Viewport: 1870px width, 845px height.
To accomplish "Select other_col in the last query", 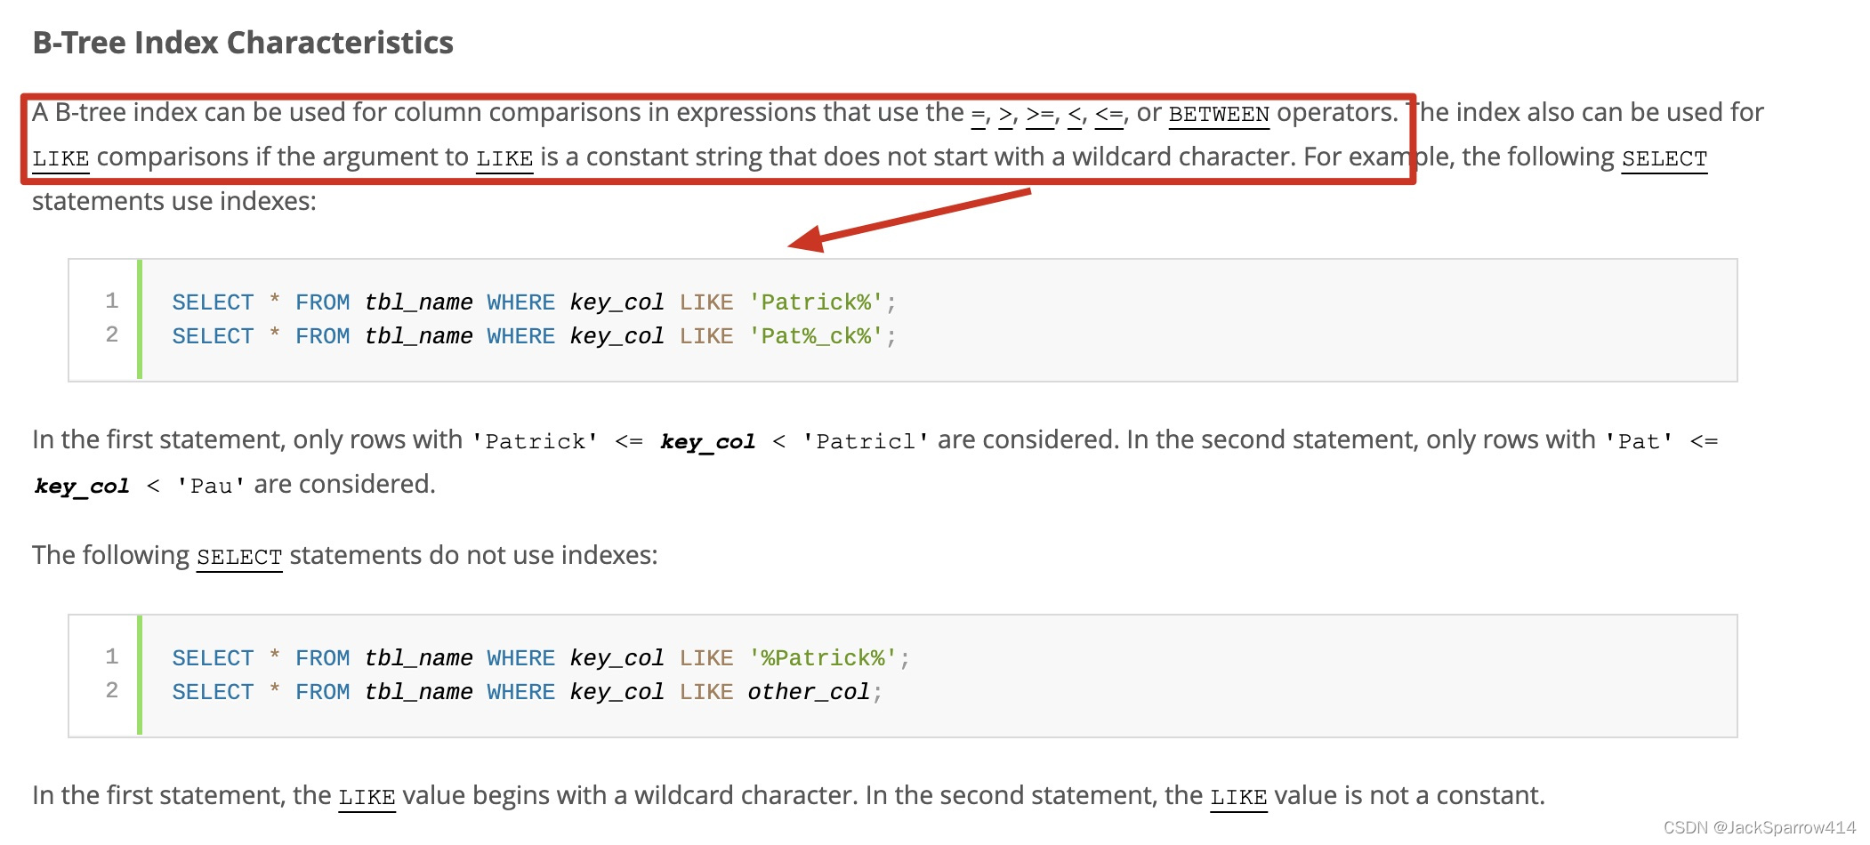I will [x=809, y=692].
